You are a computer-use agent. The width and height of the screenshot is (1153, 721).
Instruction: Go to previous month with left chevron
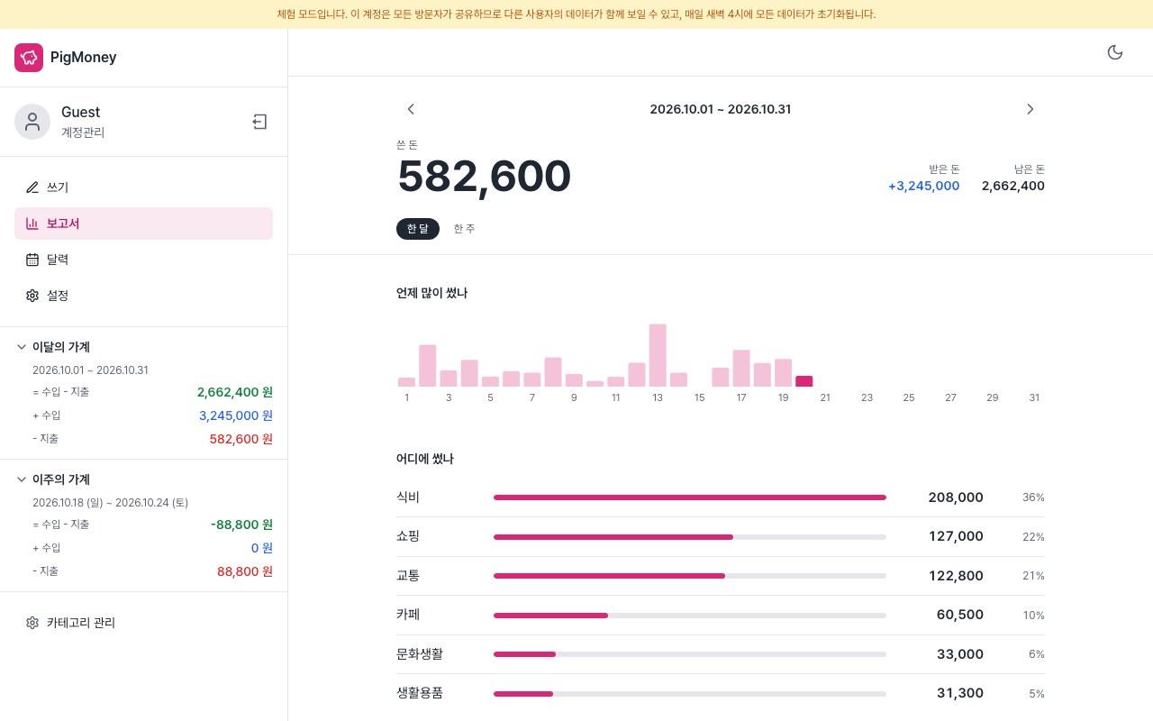[x=411, y=109]
